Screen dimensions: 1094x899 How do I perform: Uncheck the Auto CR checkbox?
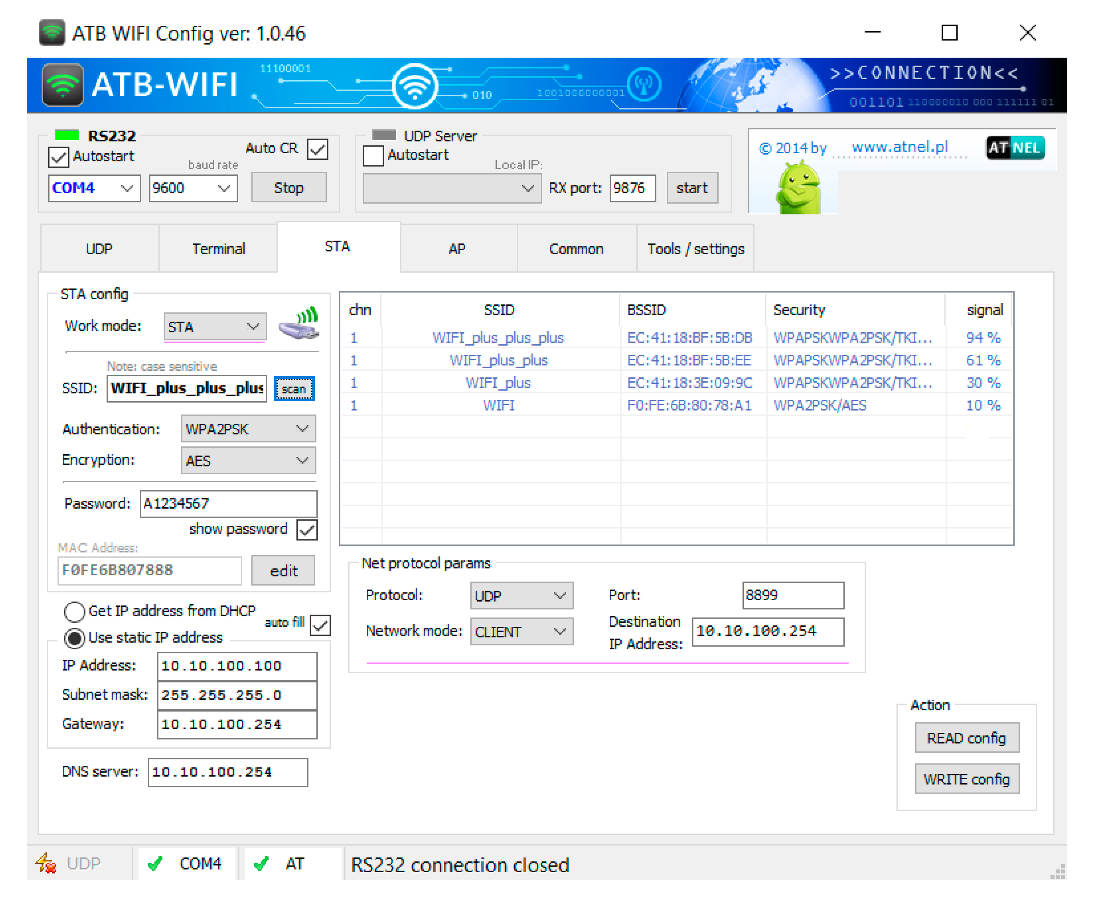click(x=317, y=149)
